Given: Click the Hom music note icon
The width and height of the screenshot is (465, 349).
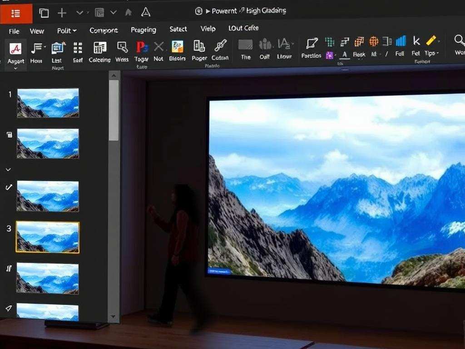Looking at the screenshot, I should pos(37,49).
